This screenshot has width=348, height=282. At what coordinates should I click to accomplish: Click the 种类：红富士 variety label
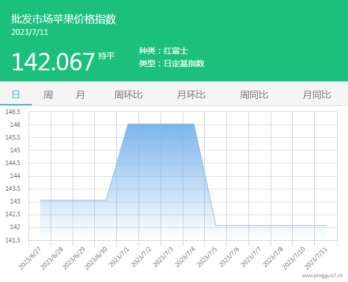point(164,51)
